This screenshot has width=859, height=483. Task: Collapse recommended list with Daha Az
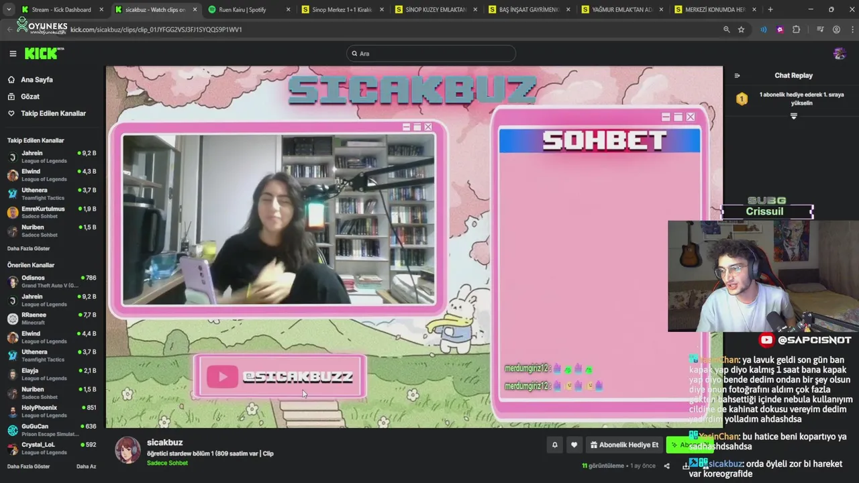click(86, 466)
